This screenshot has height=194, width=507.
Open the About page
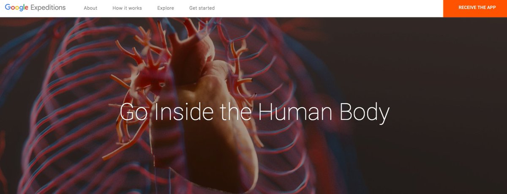point(90,8)
